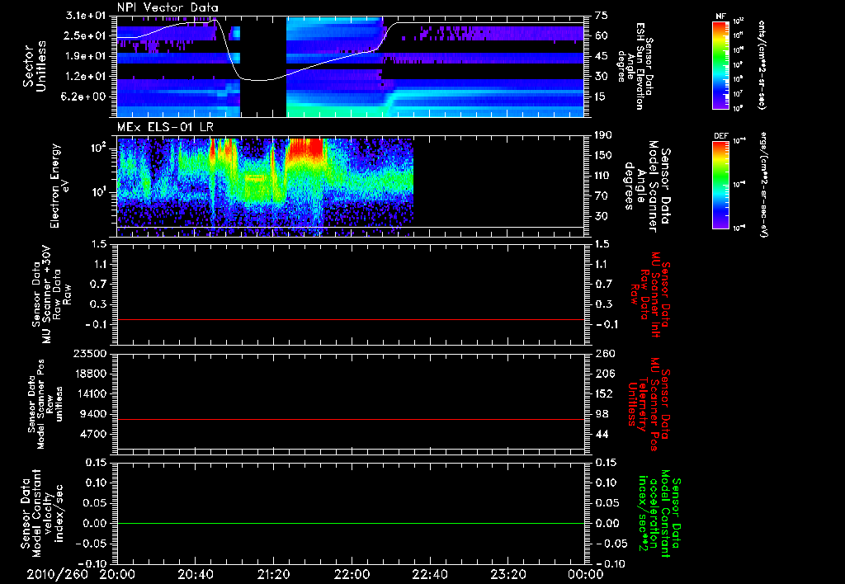Click the NPI Vector Data panel title
This screenshot has height=584, width=845.
[168, 7]
